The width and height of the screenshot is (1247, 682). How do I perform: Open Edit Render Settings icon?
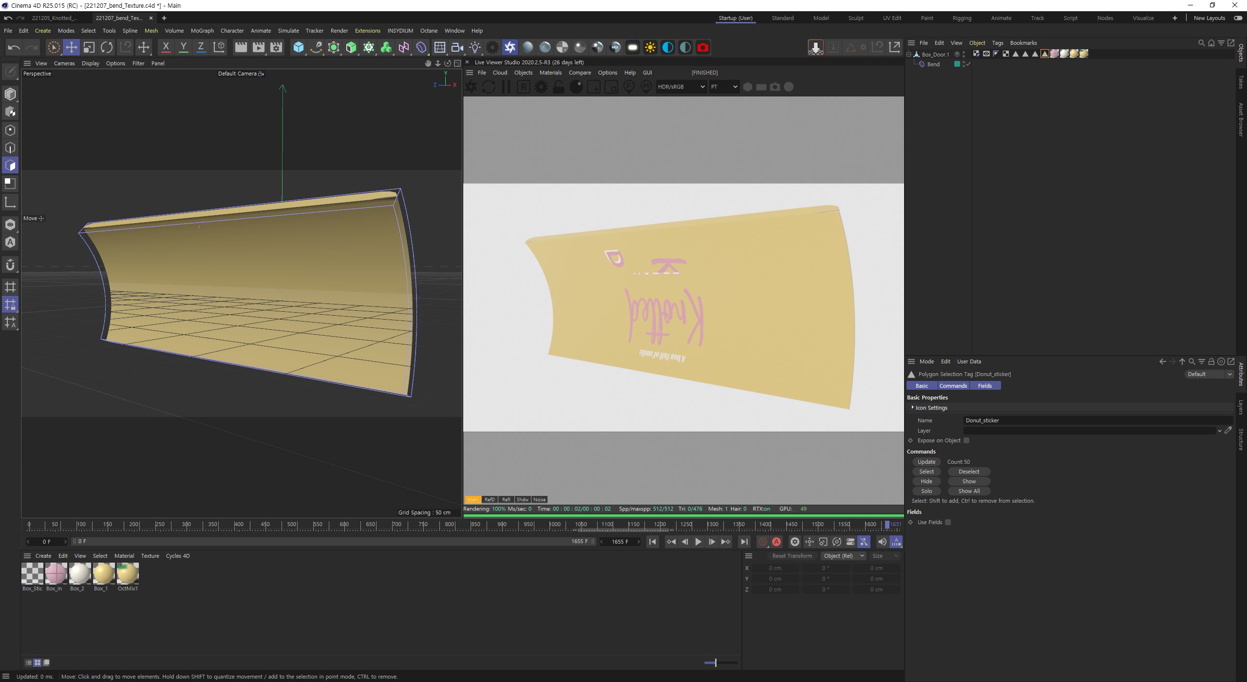pos(276,47)
